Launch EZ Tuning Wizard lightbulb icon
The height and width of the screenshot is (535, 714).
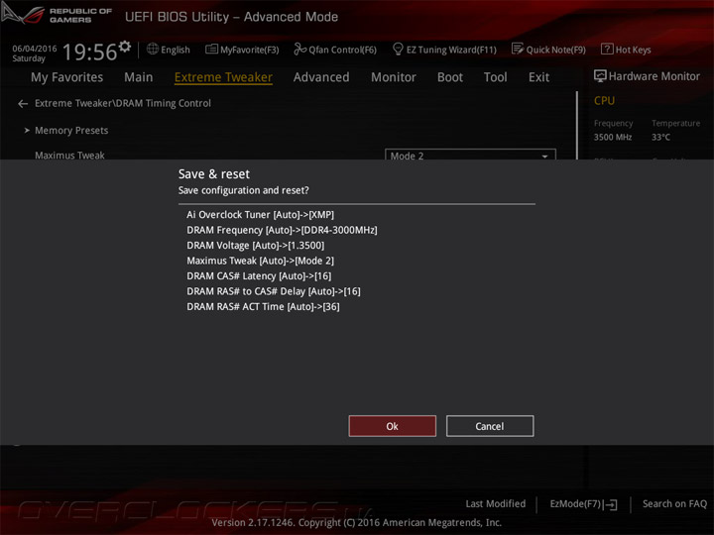point(398,49)
